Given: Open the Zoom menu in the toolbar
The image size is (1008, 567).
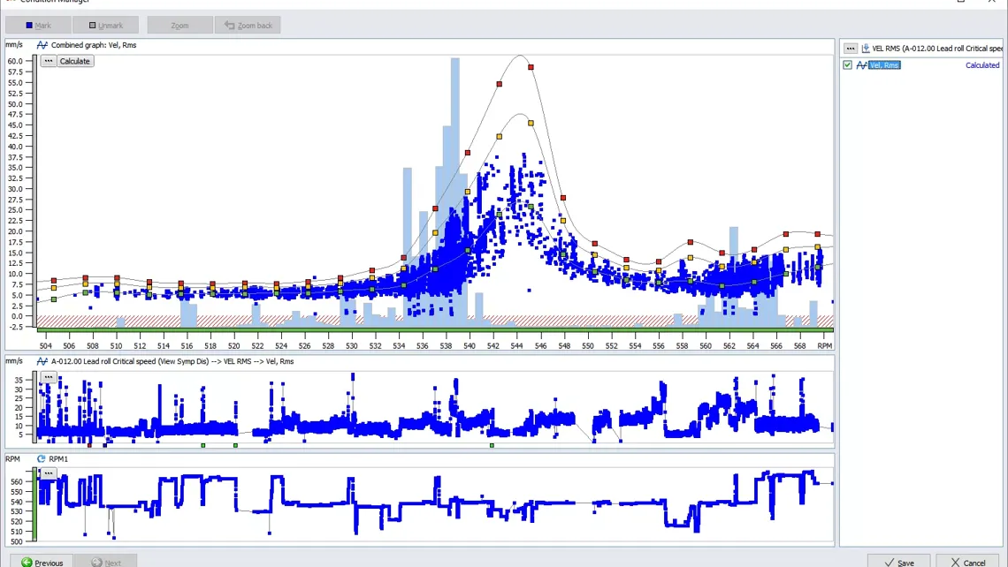Looking at the screenshot, I should (x=179, y=25).
